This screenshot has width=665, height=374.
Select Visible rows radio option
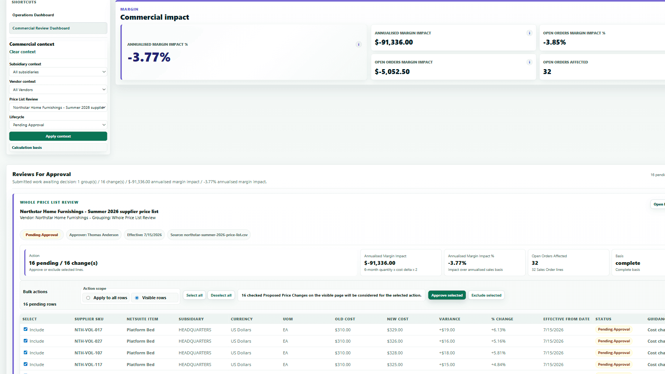(137, 298)
